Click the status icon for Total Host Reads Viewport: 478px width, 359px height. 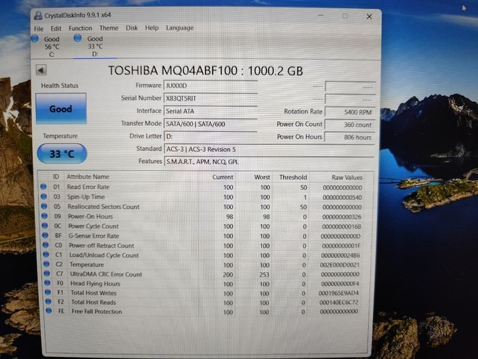[48, 302]
